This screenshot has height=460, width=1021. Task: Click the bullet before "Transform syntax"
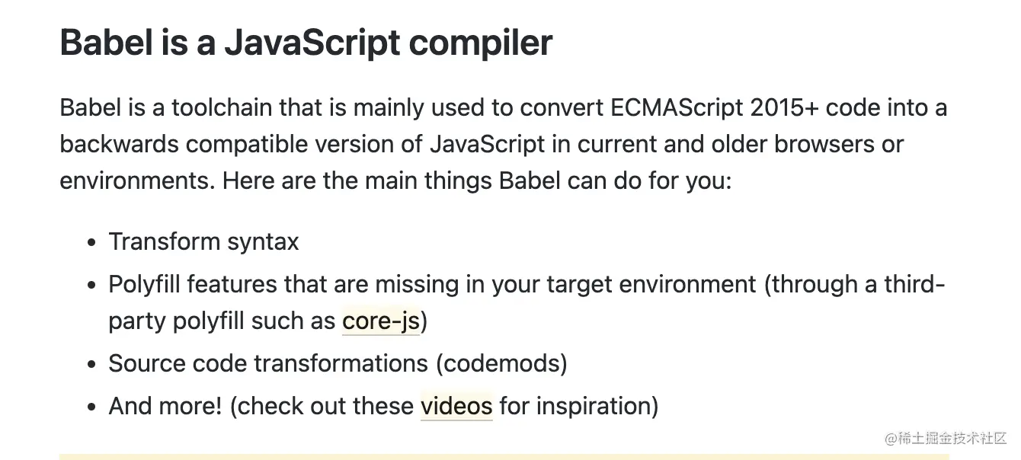(92, 243)
